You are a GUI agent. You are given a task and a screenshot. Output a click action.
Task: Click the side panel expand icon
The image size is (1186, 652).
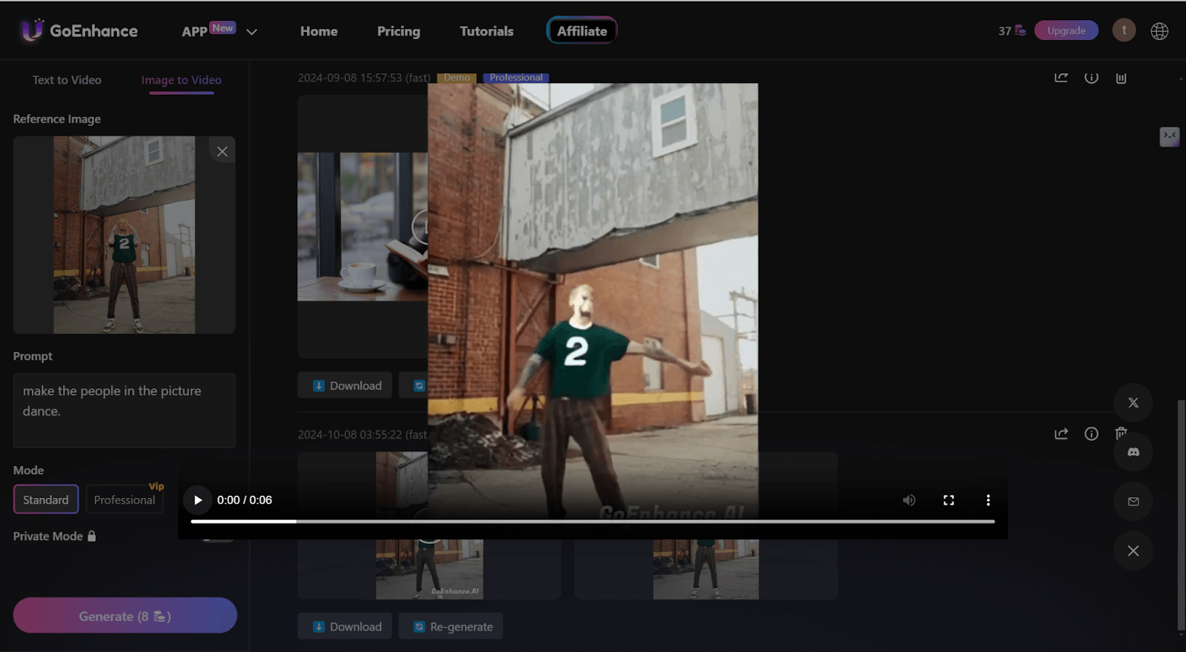(1169, 136)
